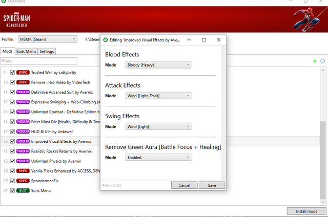Uncheck Remove Intro Video by VideoTech
This screenshot has width=328, height=217.
12,82
